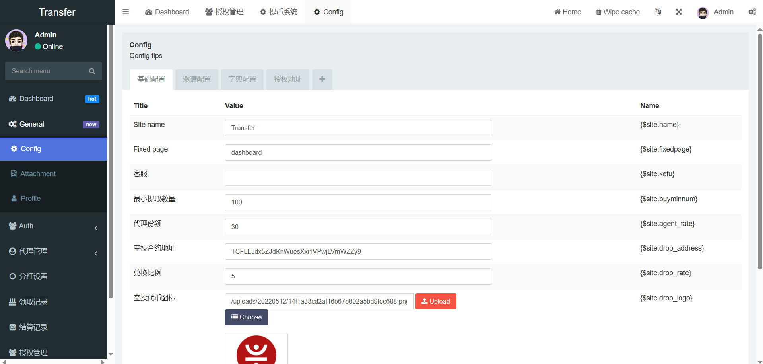Open the settings gears icon at top right
The image size is (763, 364).
tap(752, 12)
